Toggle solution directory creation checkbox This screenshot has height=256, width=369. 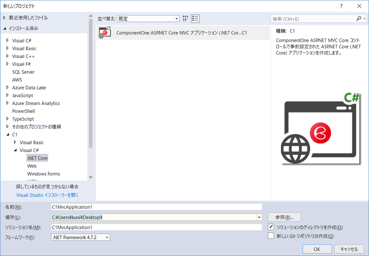point(271,227)
